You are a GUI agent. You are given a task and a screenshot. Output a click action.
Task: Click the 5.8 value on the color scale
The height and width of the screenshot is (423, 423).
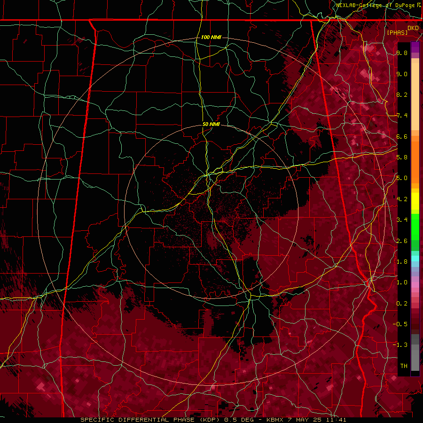click(x=402, y=157)
